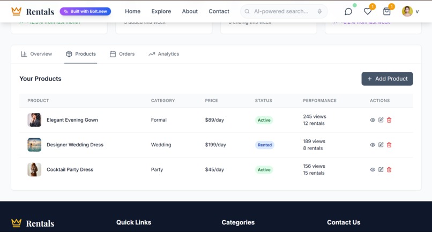The image size is (432, 232).
Task: Open the Built with Bolt.new badge
Action: click(85, 11)
